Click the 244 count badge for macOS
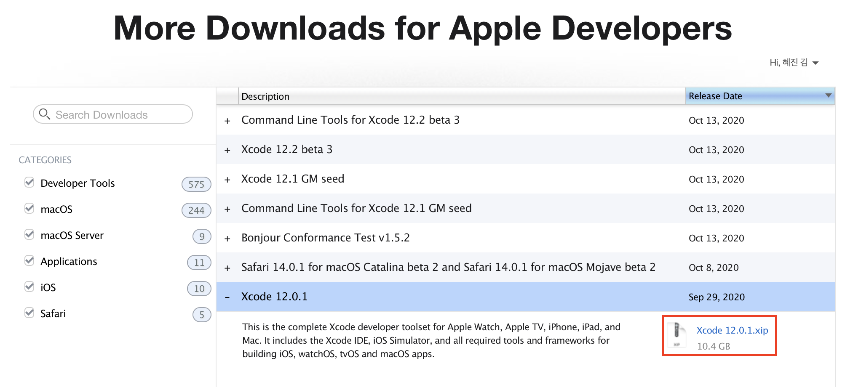 point(196,210)
